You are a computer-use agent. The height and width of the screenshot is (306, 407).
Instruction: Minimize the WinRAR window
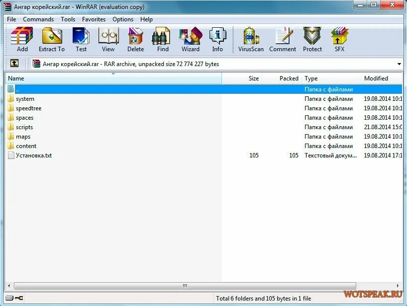click(x=360, y=5)
